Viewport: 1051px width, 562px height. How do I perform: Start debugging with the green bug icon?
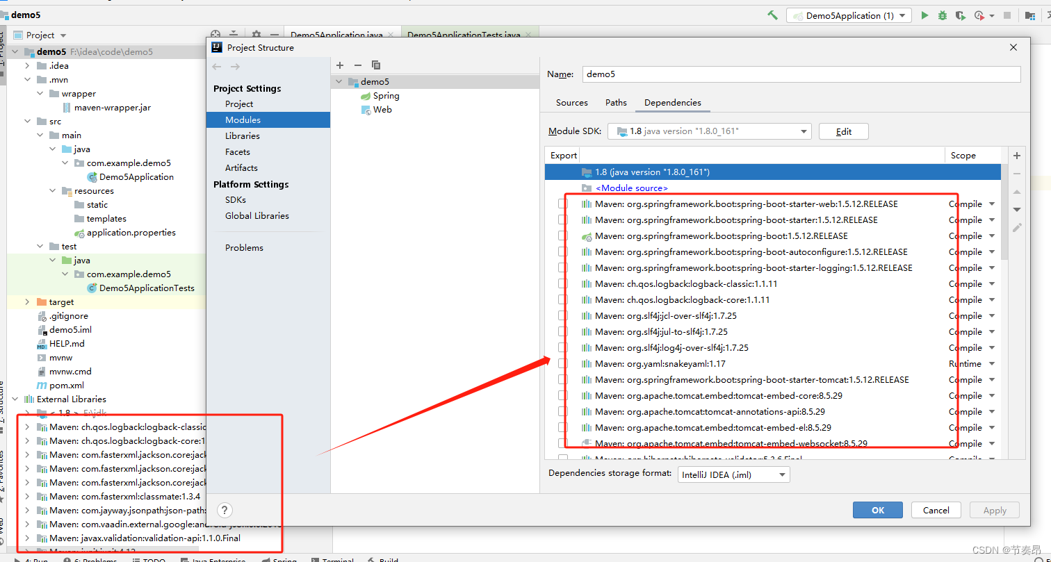tap(943, 15)
